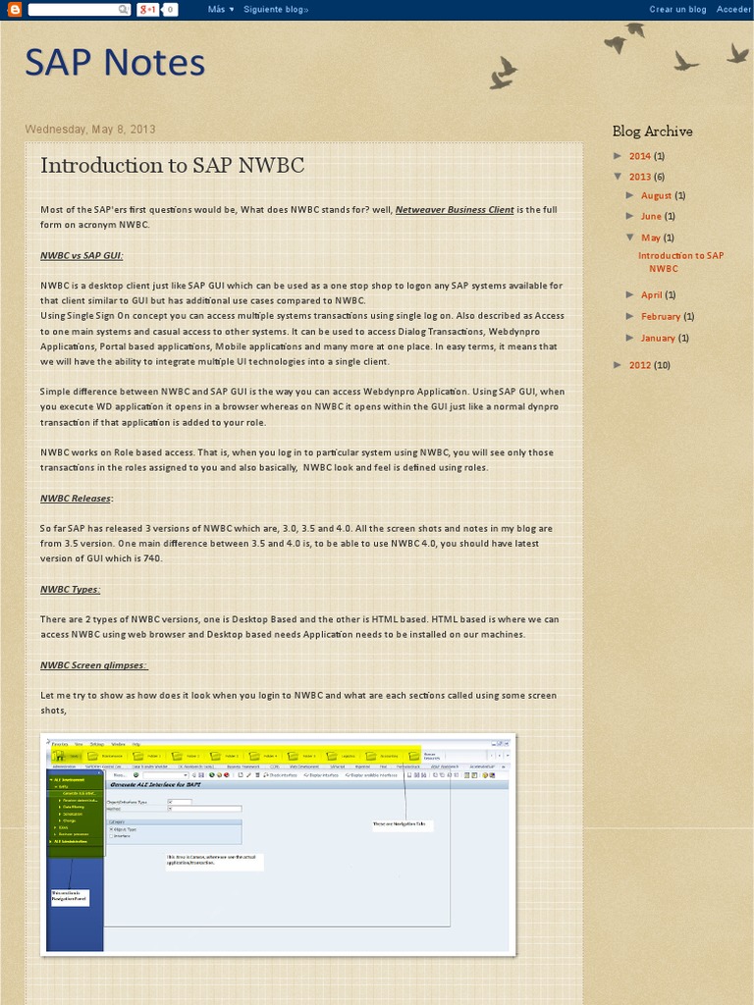The image size is (754, 1005).
Task: Click the NWBC Screen glimpses heading
Action: point(94,664)
